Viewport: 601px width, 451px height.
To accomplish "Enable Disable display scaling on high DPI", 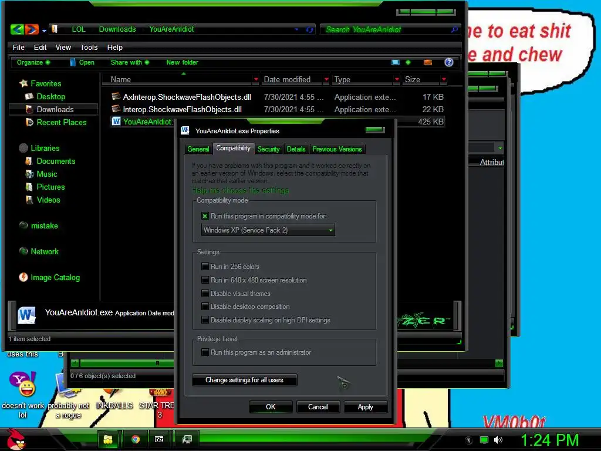I will (205, 320).
